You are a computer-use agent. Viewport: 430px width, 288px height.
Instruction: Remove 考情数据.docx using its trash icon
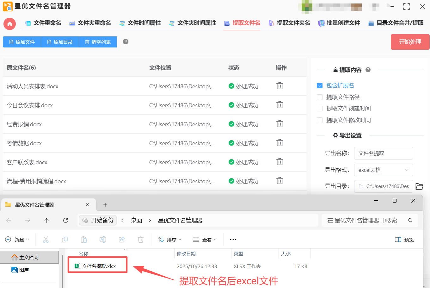(279, 143)
